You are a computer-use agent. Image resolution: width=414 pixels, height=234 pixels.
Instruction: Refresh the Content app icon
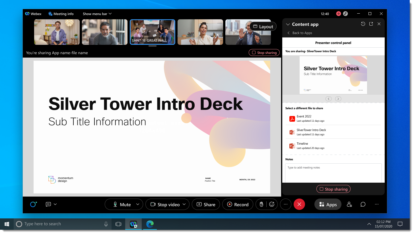point(363,24)
